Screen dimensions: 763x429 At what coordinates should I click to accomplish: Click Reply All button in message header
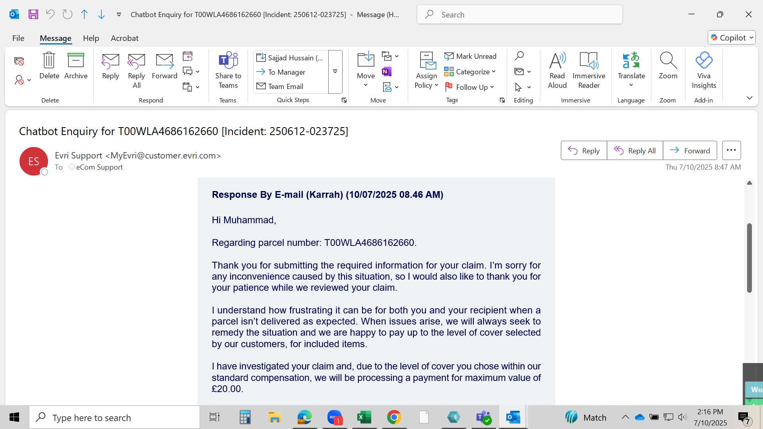(x=635, y=151)
